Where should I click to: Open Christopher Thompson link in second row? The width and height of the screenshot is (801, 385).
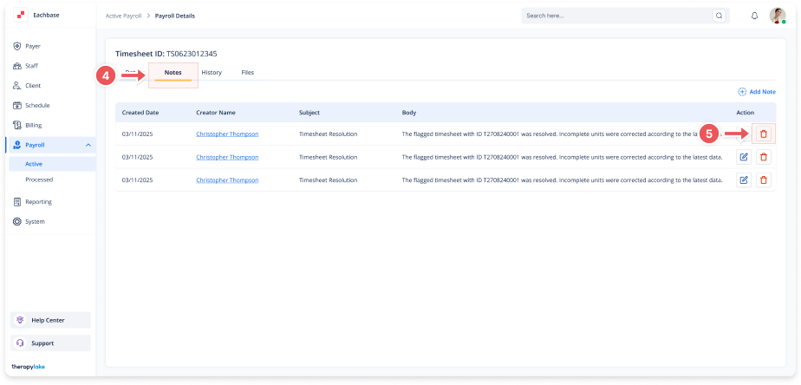click(x=227, y=157)
